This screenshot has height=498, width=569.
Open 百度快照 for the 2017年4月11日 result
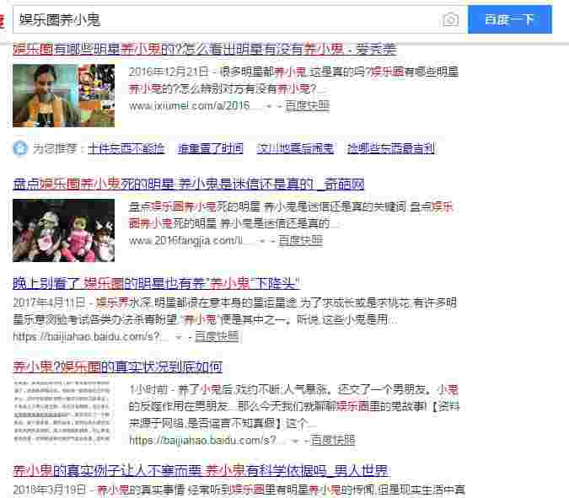(217, 336)
